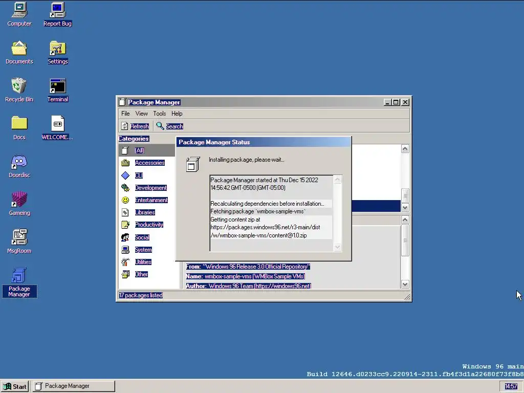Click the Package Manager Status title bar
524x393 pixels.
[264, 142]
